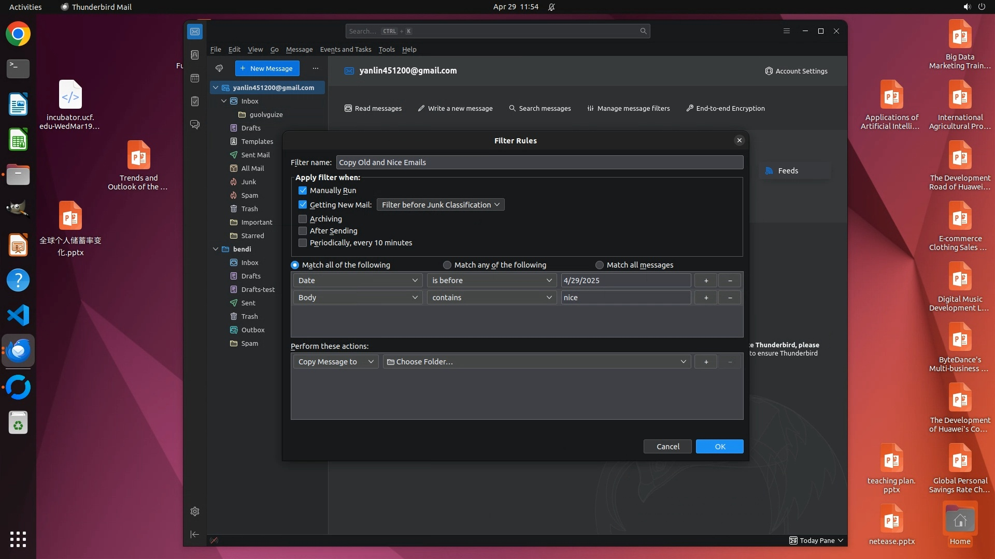Expand the 'is before' condition dropdown

click(x=491, y=281)
